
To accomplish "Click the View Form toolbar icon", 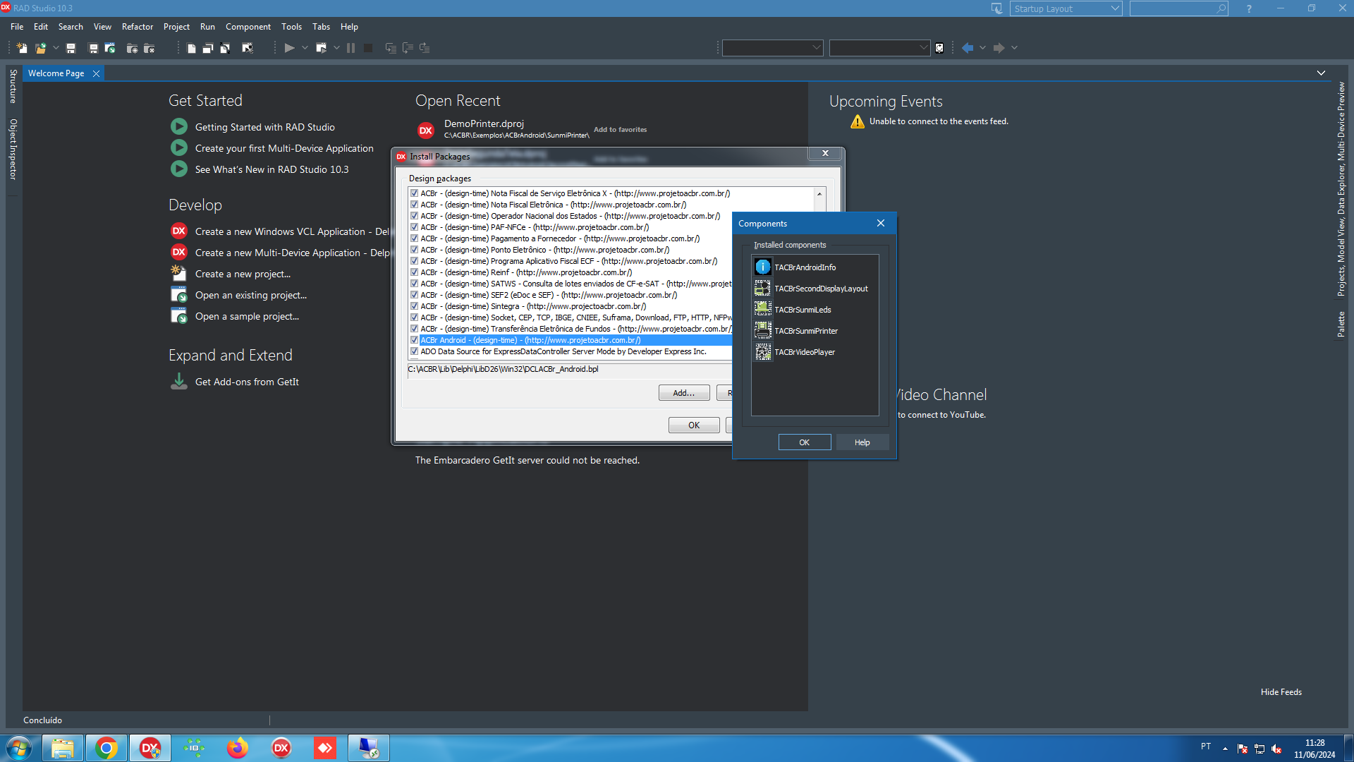I will click(x=208, y=48).
